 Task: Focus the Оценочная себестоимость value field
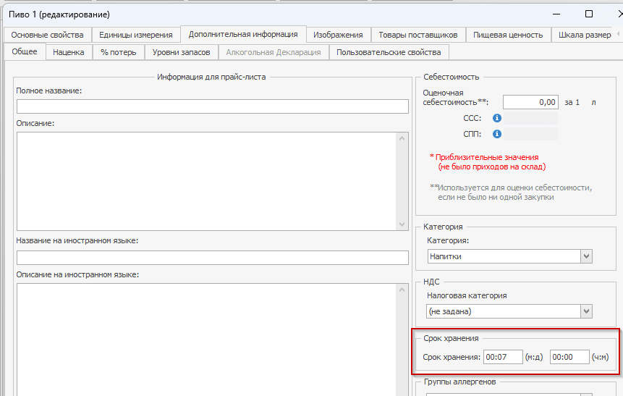tap(531, 103)
